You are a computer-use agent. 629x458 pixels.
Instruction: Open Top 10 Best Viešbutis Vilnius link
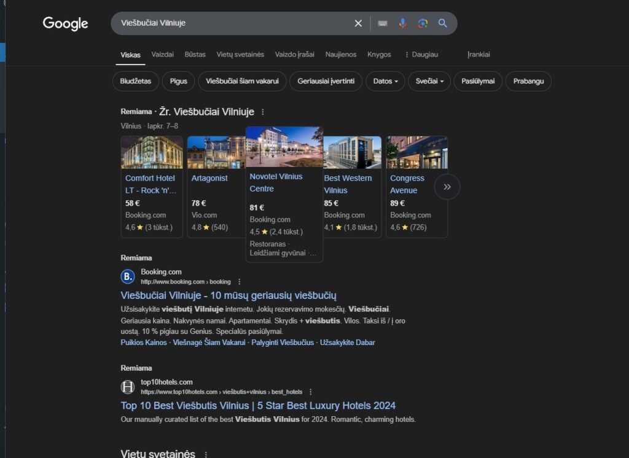(x=258, y=406)
